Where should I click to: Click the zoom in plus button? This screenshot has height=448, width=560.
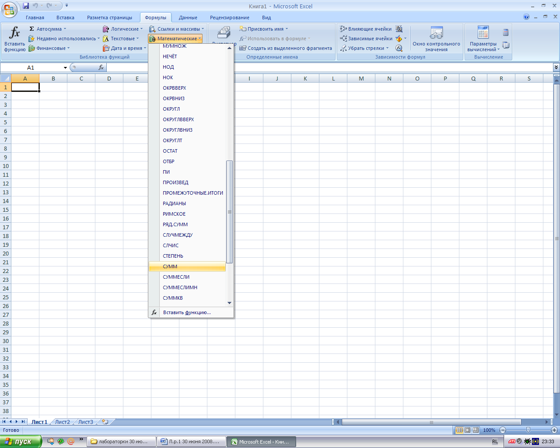[554, 430]
